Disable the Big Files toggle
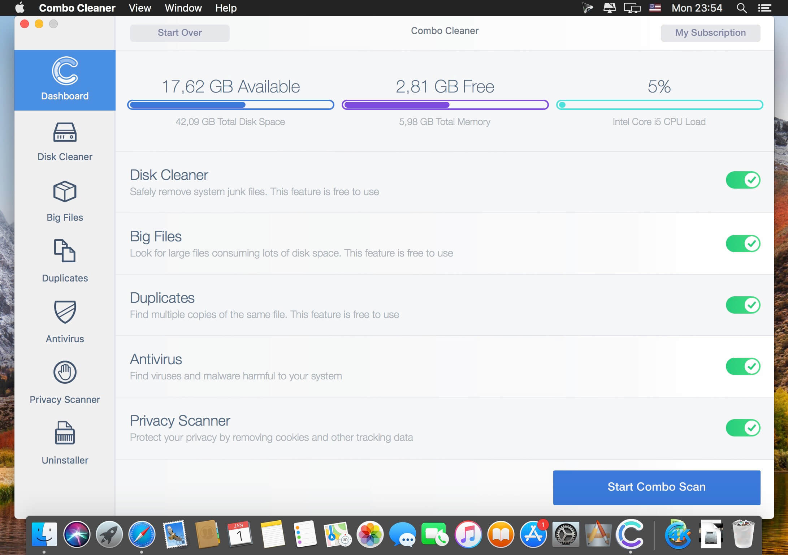788x555 pixels. coord(742,243)
